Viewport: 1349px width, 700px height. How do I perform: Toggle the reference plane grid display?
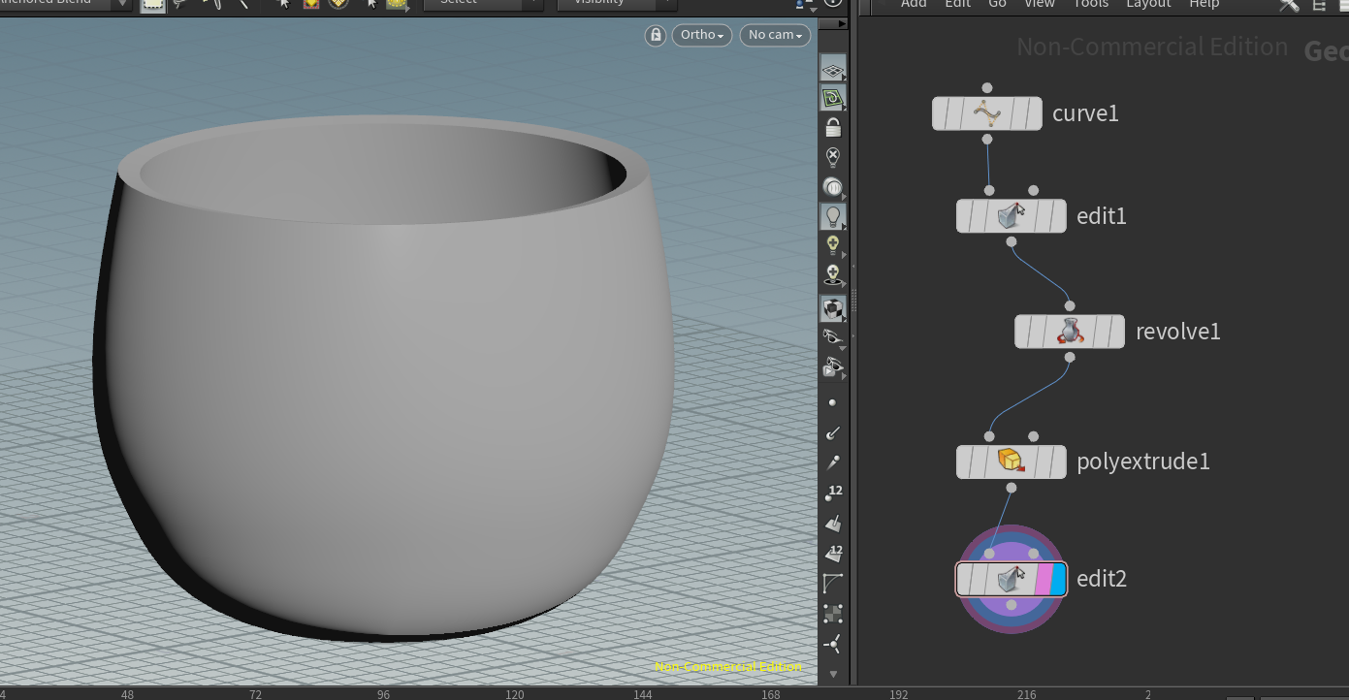(832, 69)
